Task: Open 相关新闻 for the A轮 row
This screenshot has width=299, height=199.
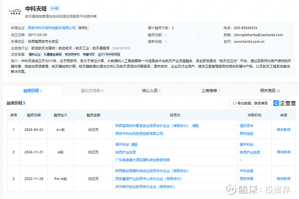Action: click(284, 152)
